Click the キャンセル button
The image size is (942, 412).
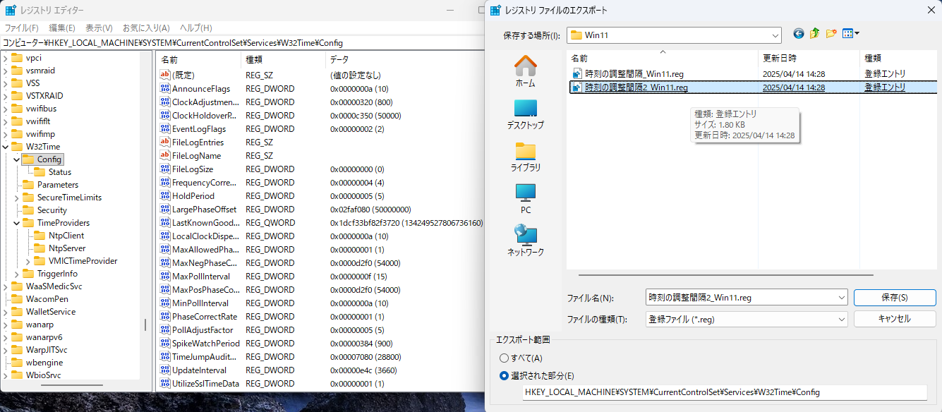coord(895,319)
